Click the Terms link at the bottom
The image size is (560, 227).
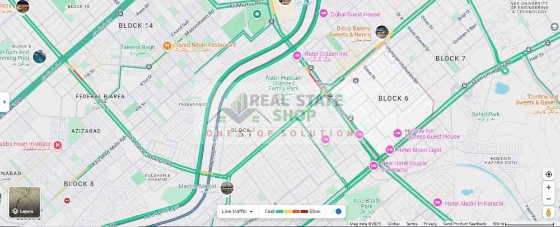point(412,224)
